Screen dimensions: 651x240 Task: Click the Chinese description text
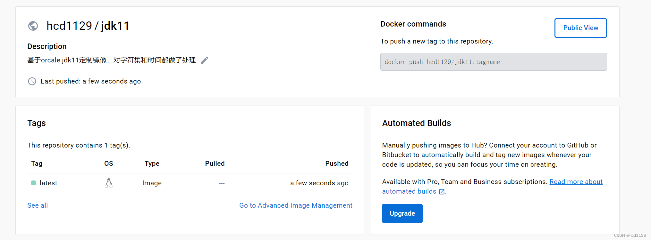[x=112, y=60]
